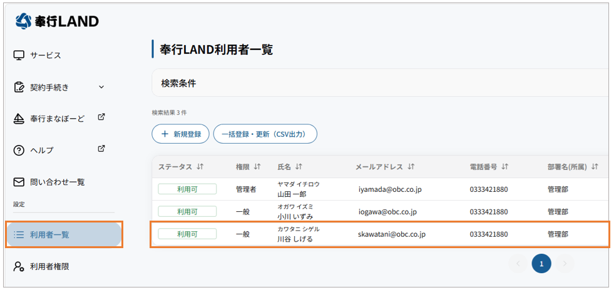Click 一括登録・更新（CSV出力） button
The image size is (614, 290).
[x=265, y=134]
